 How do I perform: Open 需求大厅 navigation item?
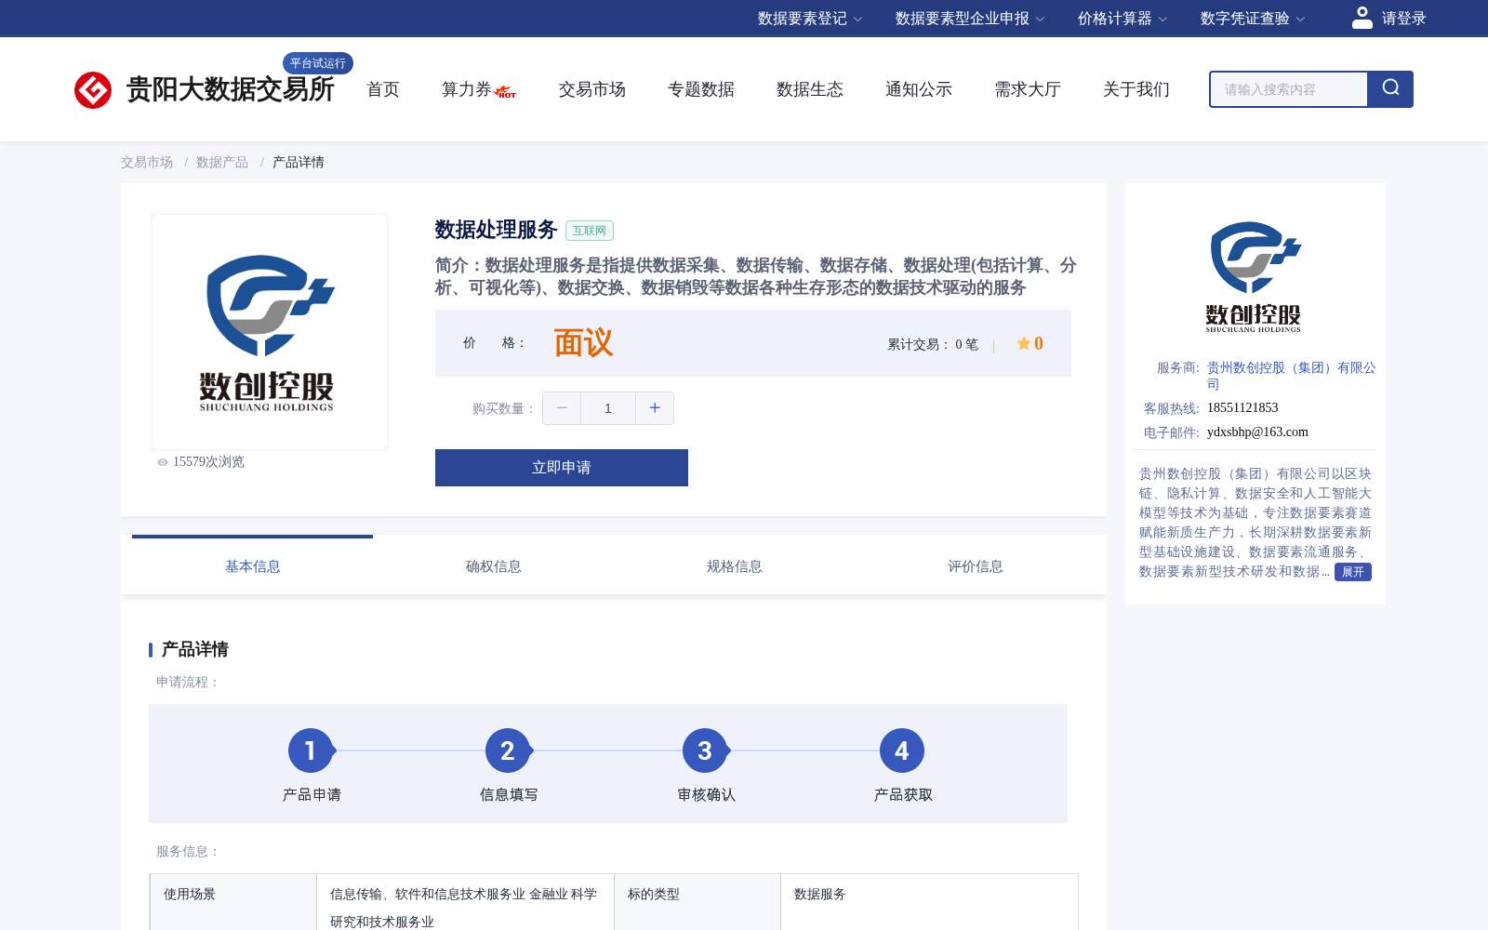tap(1028, 89)
